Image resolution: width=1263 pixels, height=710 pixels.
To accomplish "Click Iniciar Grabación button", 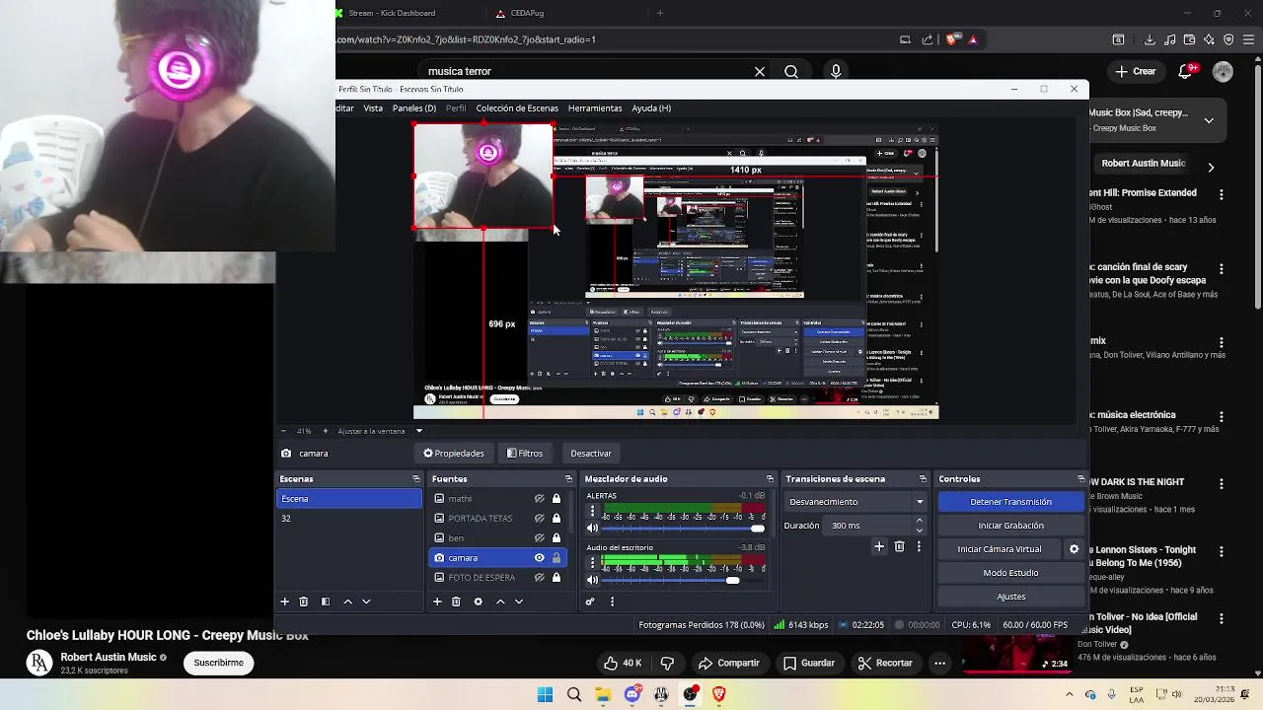I will pos(1011,526).
